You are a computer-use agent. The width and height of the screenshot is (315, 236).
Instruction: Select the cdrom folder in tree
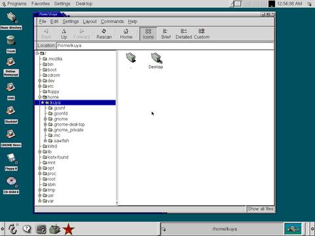51,75
